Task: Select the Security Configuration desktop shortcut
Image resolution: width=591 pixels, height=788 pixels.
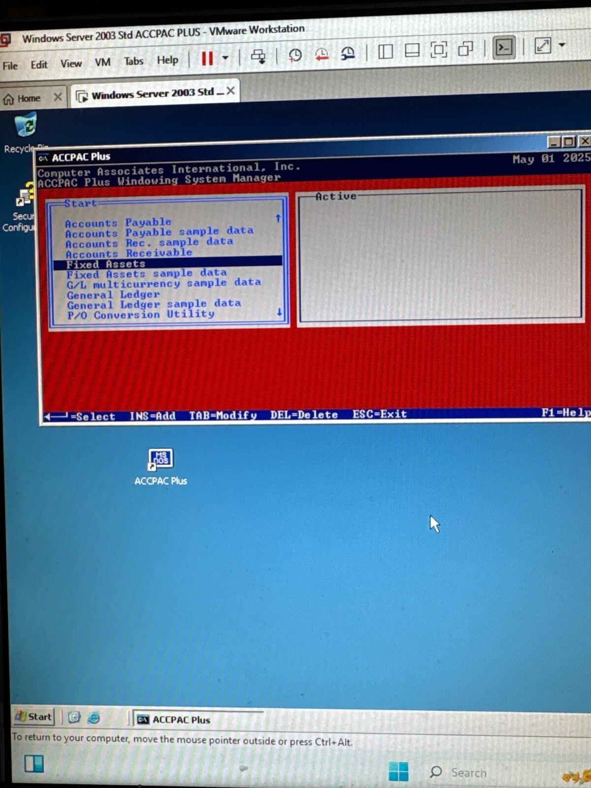Action: 20,208
